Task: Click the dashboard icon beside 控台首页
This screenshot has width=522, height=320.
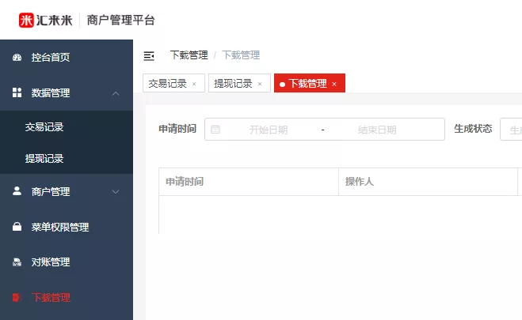Action: click(x=17, y=58)
